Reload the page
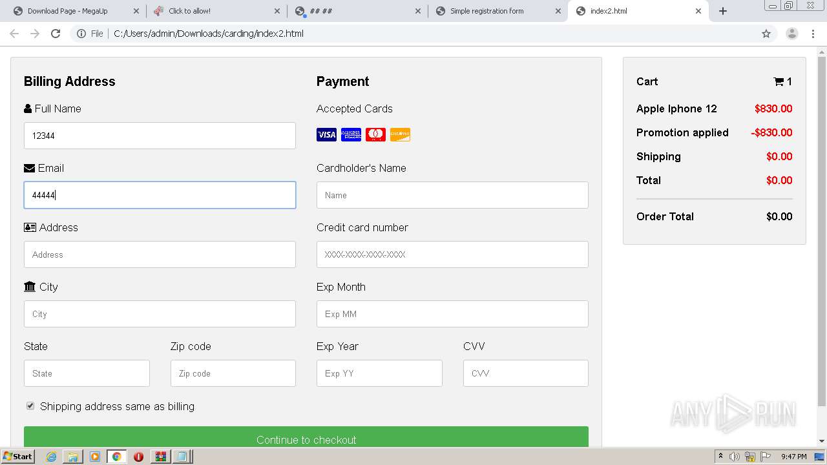827x465 pixels. pyautogui.click(x=56, y=34)
